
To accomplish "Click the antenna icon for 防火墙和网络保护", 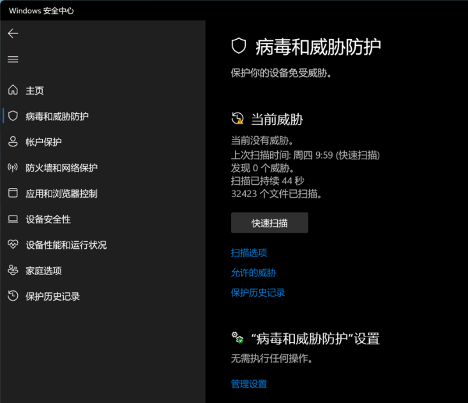I will [x=13, y=168].
